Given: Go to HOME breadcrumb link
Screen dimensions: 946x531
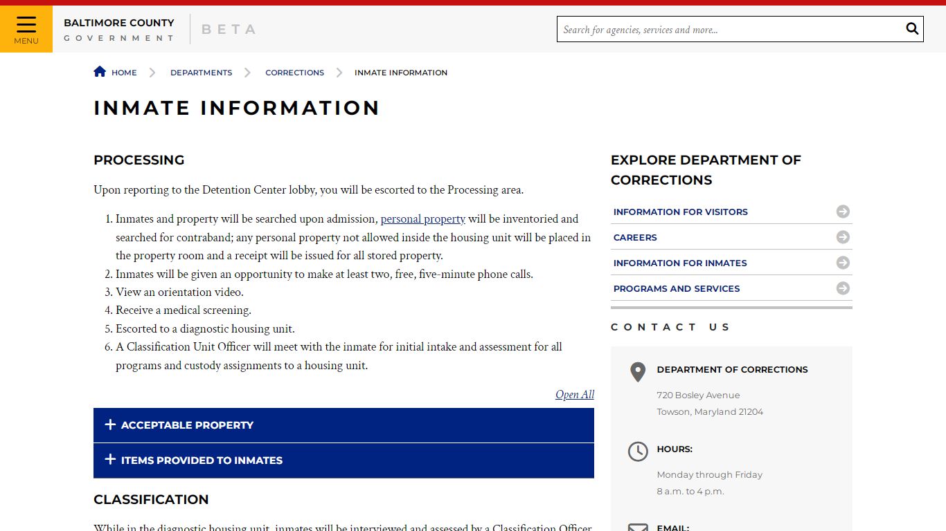Looking at the screenshot, I should click(124, 73).
